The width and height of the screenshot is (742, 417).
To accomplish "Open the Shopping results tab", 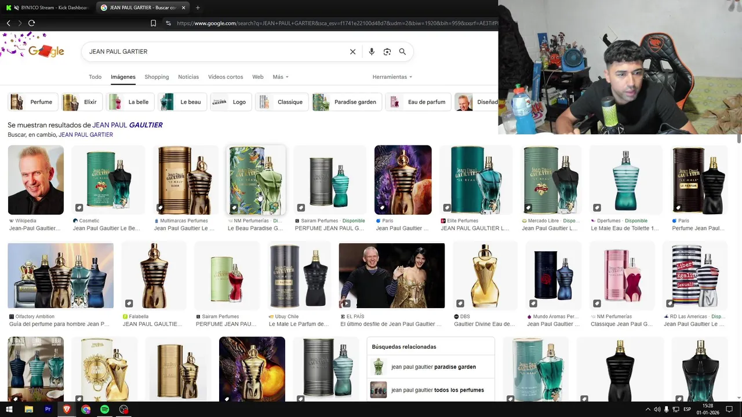I will tap(157, 77).
